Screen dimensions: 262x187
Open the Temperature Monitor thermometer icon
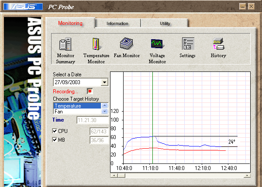pos(96,44)
